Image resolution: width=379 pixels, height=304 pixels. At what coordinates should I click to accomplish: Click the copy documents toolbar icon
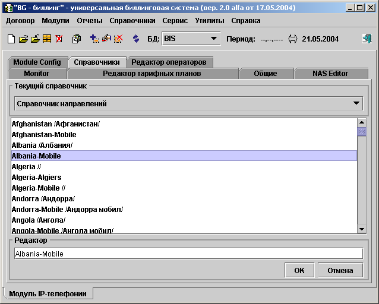click(76, 39)
